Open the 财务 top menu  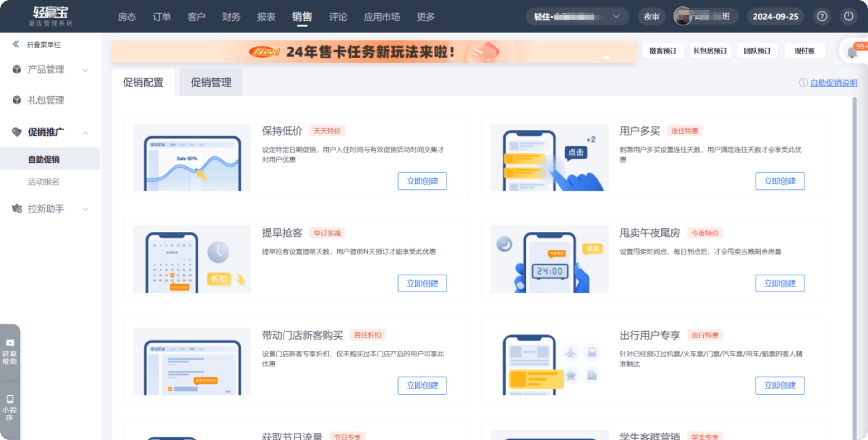click(x=231, y=16)
